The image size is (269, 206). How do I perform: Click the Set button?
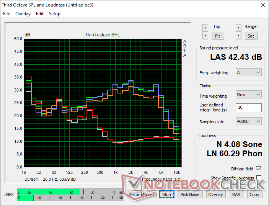(x=251, y=36)
